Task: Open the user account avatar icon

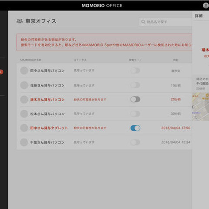Action: click(206, 6)
